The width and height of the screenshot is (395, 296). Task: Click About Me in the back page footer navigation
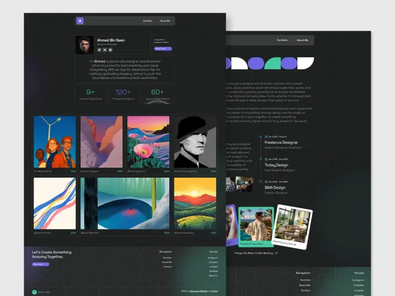tap(305, 285)
